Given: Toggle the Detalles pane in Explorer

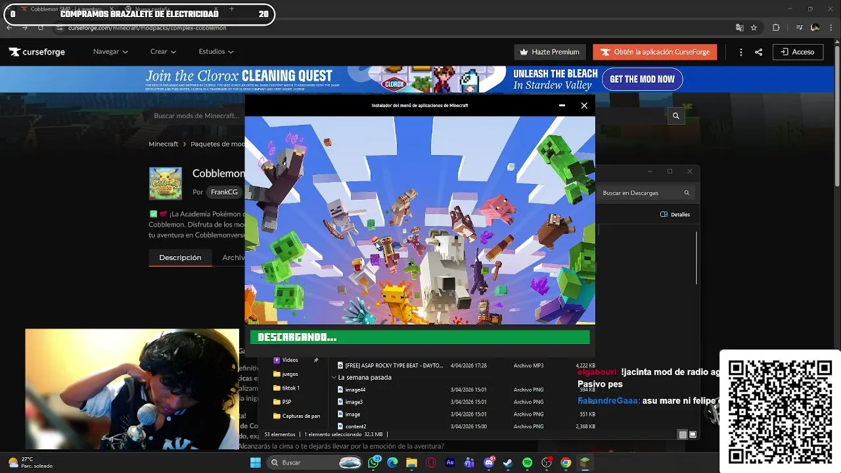Looking at the screenshot, I should 675,214.
